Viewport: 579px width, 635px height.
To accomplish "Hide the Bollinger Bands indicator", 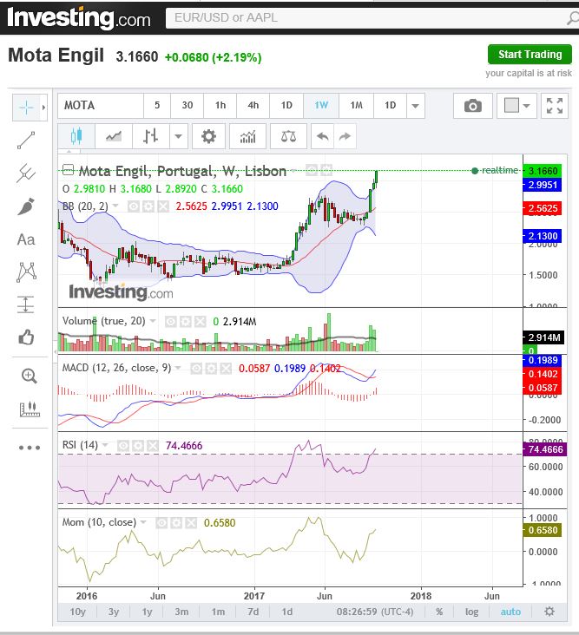I will pyautogui.click(x=134, y=206).
